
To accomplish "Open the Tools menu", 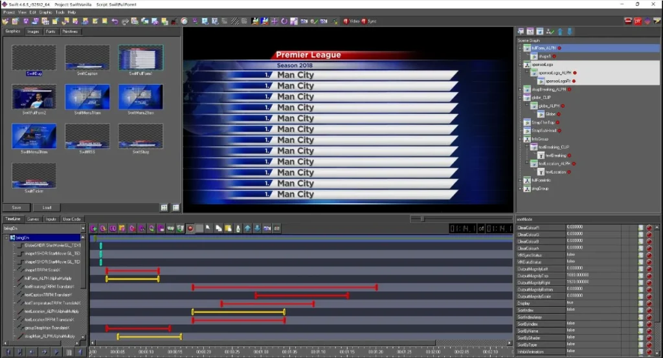I will (x=60, y=12).
